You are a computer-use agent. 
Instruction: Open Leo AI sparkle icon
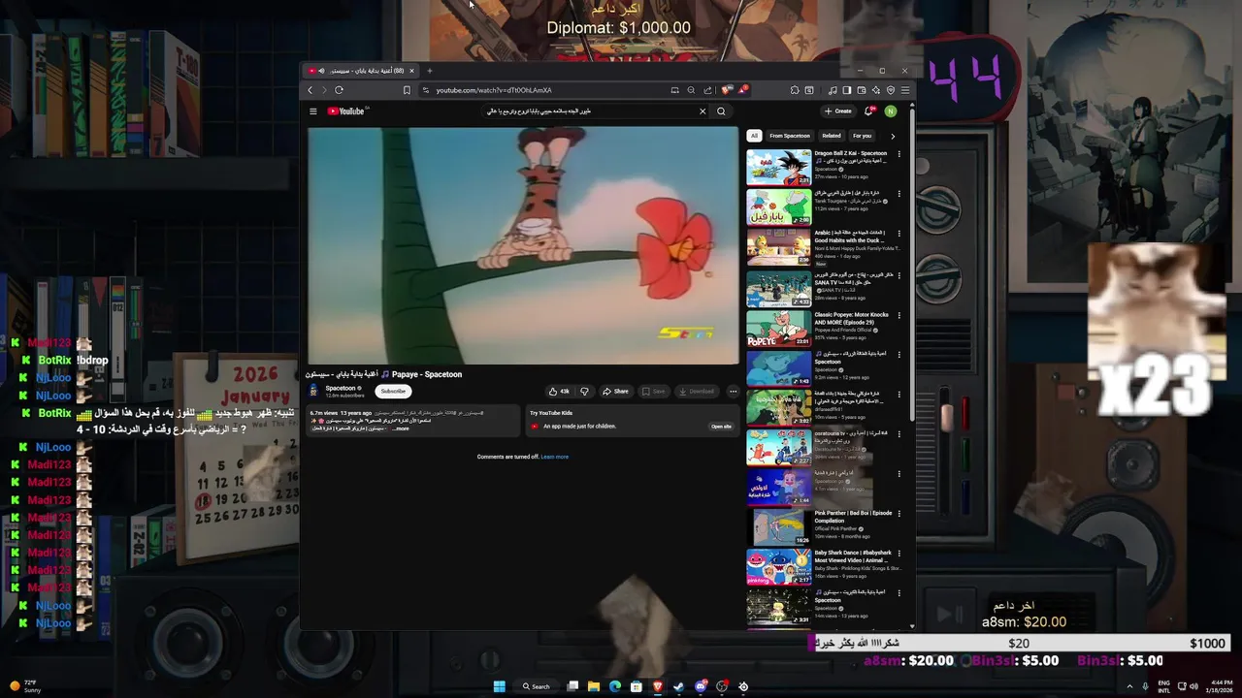tap(876, 90)
